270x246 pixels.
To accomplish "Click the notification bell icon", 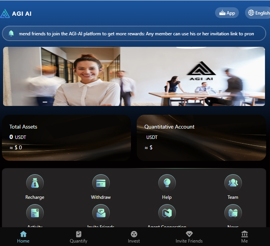I will tap(11, 33).
